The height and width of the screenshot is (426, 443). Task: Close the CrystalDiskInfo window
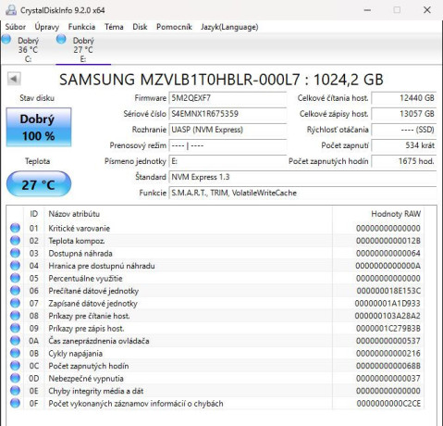[427, 10]
